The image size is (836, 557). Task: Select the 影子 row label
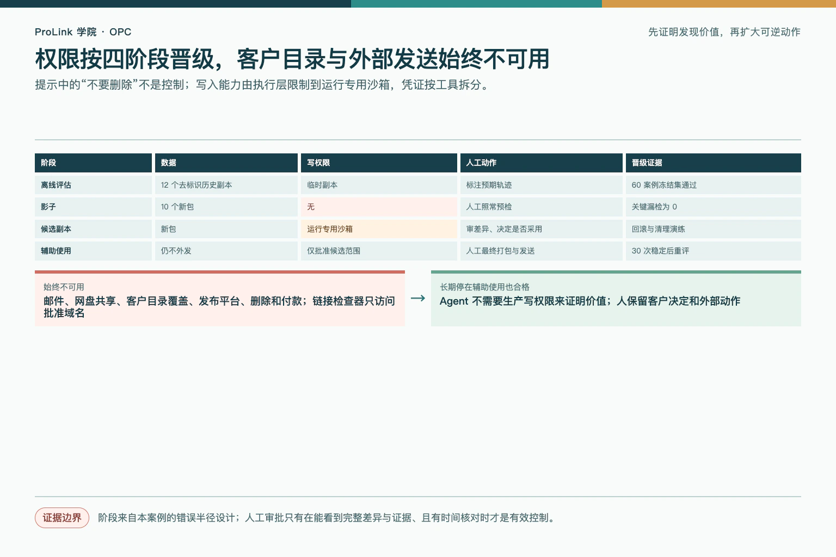coord(93,207)
